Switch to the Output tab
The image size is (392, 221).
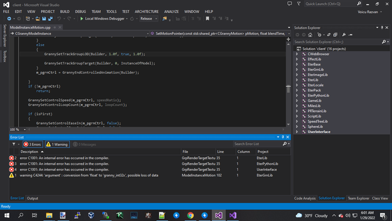pos(32,198)
